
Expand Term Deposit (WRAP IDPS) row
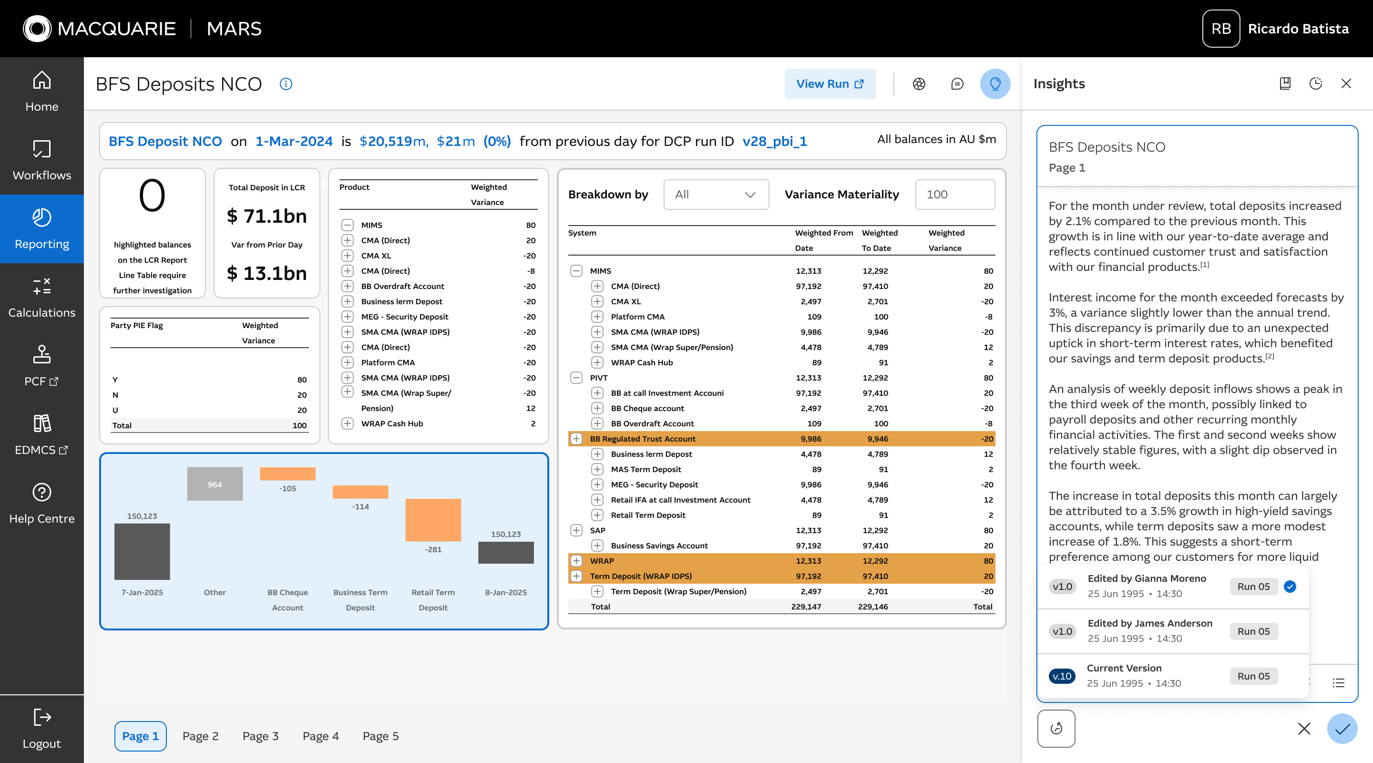pos(576,576)
